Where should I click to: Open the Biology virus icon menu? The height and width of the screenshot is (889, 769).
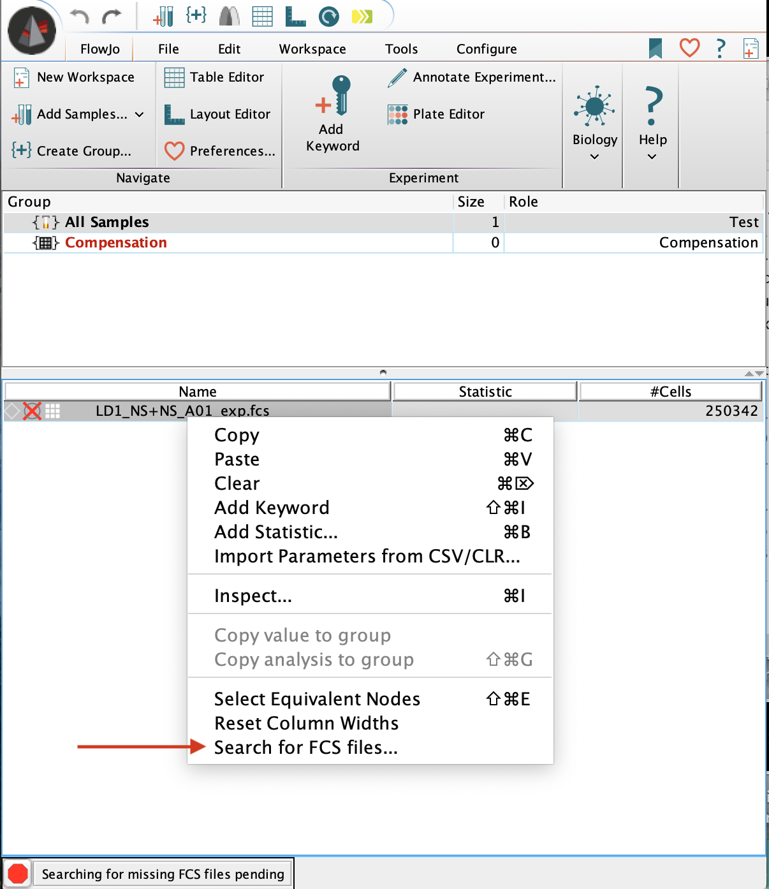pyautogui.click(x=594, y=106)
